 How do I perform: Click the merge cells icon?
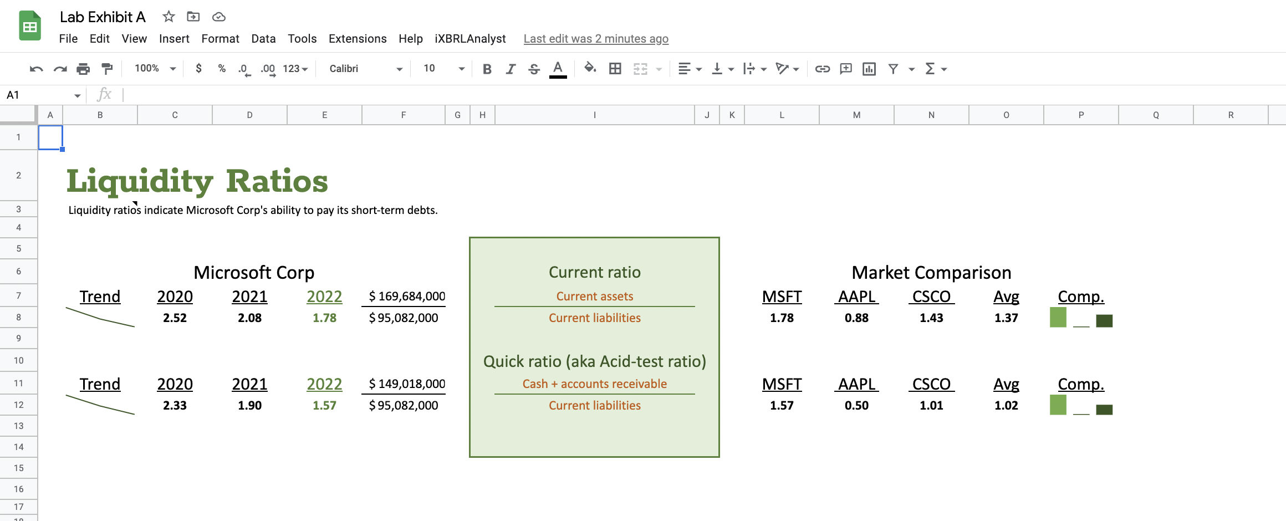640,69
